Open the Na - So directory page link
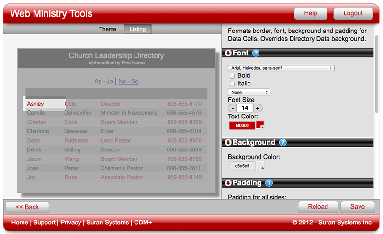Viewport: 383px width, 234px height. [x=128, y=81]
